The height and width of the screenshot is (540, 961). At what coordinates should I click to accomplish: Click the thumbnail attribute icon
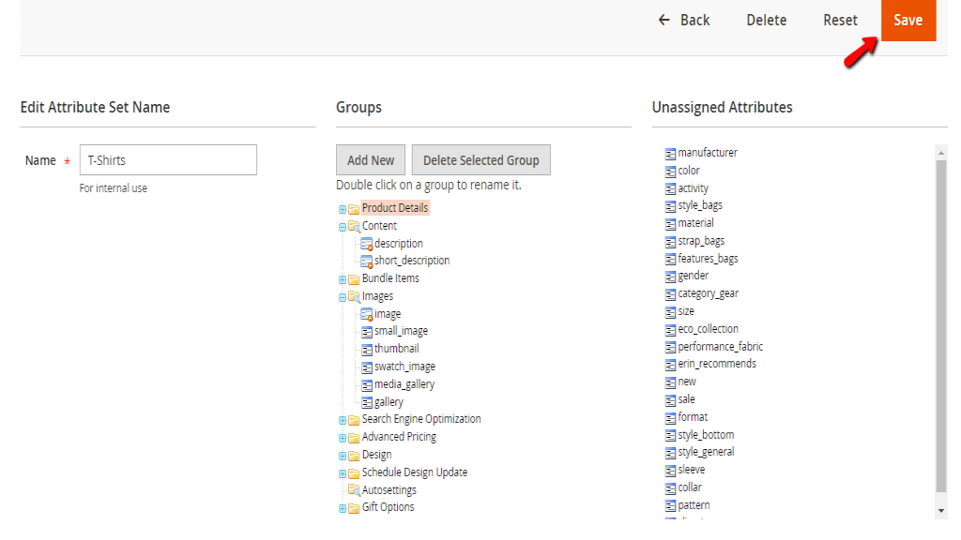pyautogui.click(x=367, y=350)
